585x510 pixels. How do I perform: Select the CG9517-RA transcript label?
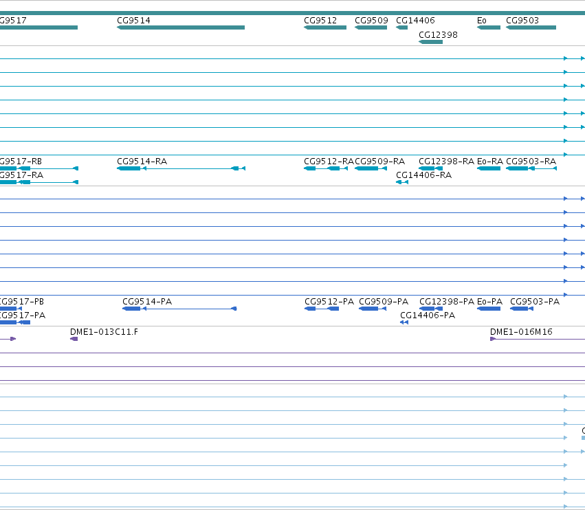pos(21,175)
